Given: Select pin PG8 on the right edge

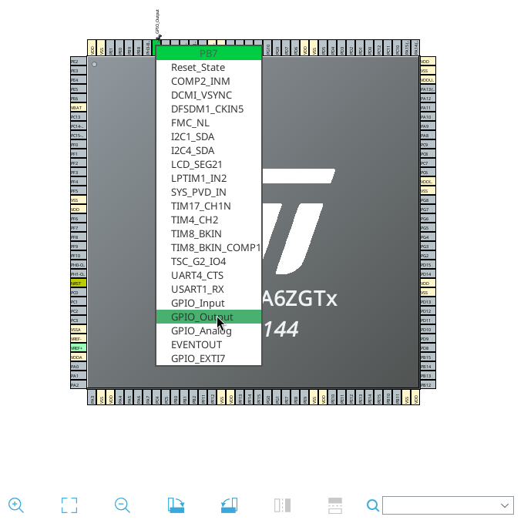Looking at the screenshot, I should coord(428,200).
